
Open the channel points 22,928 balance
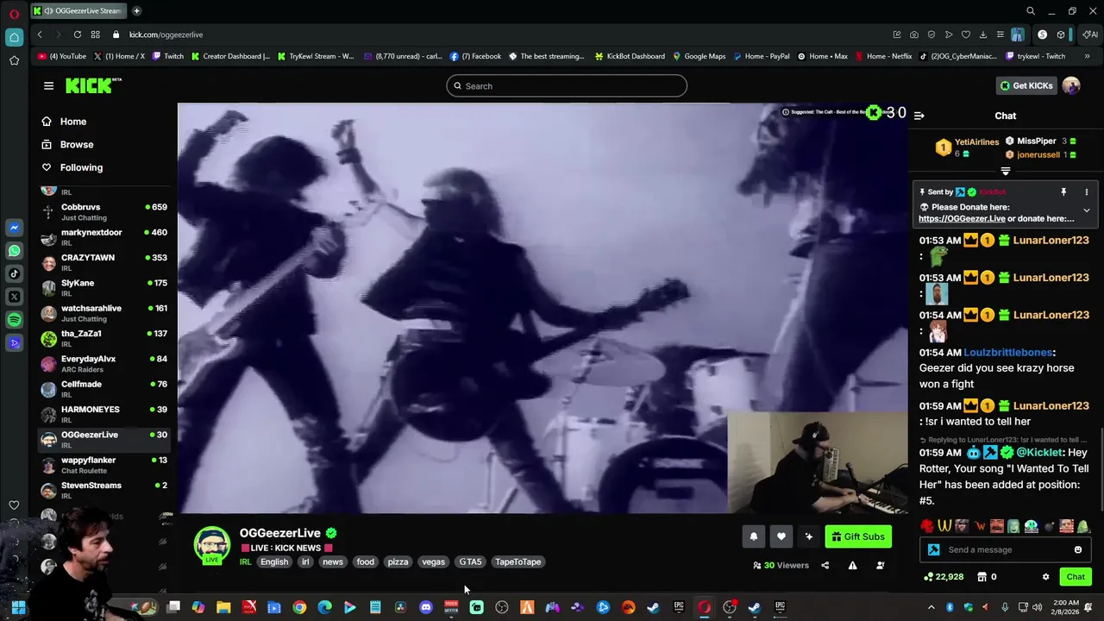click(944, 577)
